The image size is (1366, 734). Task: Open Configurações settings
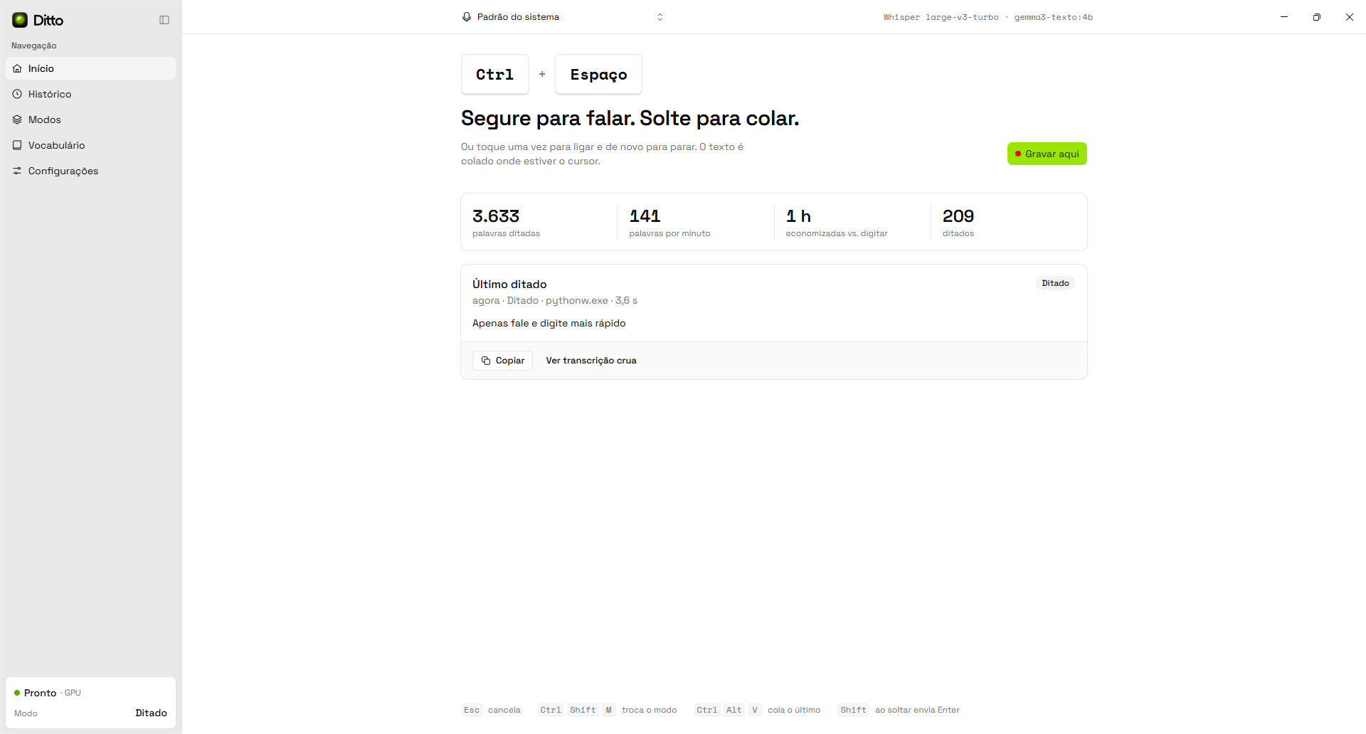point(90,171)
